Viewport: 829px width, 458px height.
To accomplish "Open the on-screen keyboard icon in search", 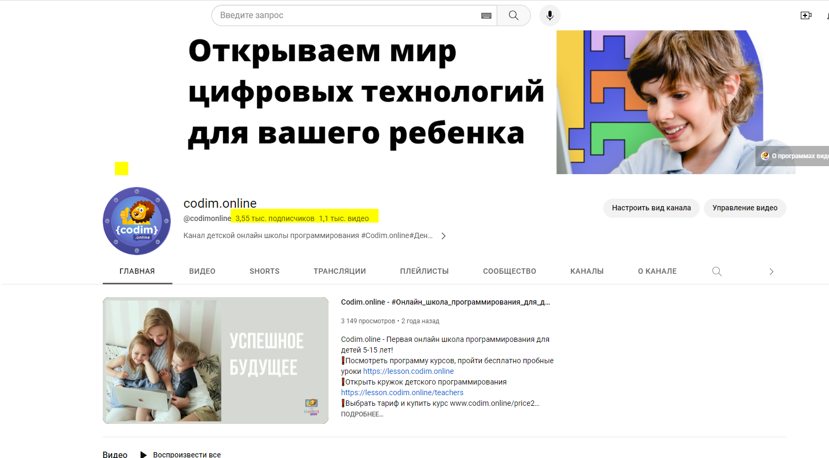I will [486, 15].
